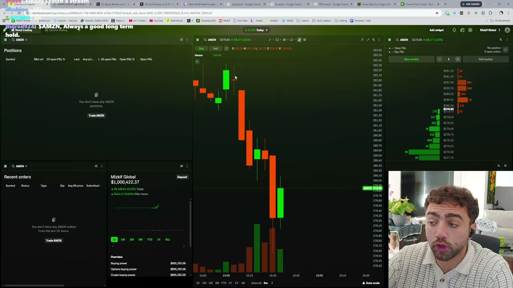Image resolution: width=513 pixels, height=288 pixels.
Task: Click the Ask Gemini button in browser
Action: [x=471, y=4]
